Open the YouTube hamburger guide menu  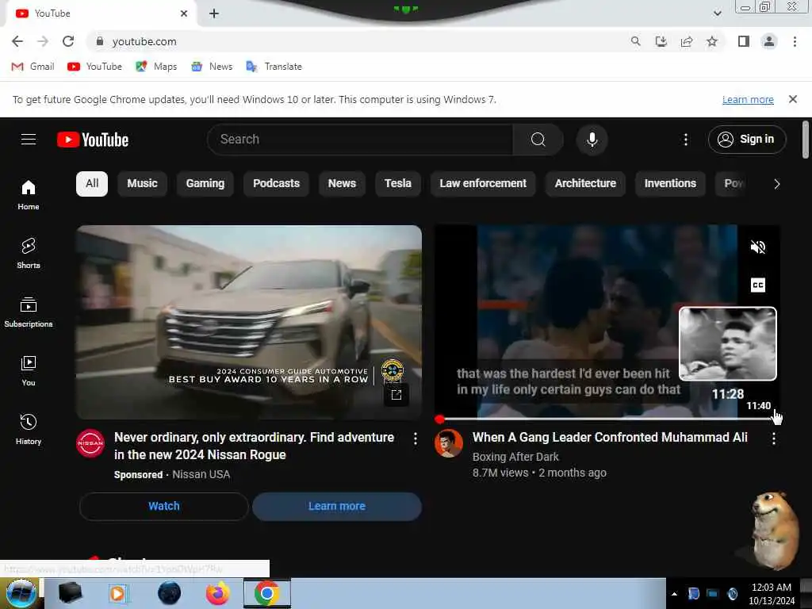[x=29, y=140]
